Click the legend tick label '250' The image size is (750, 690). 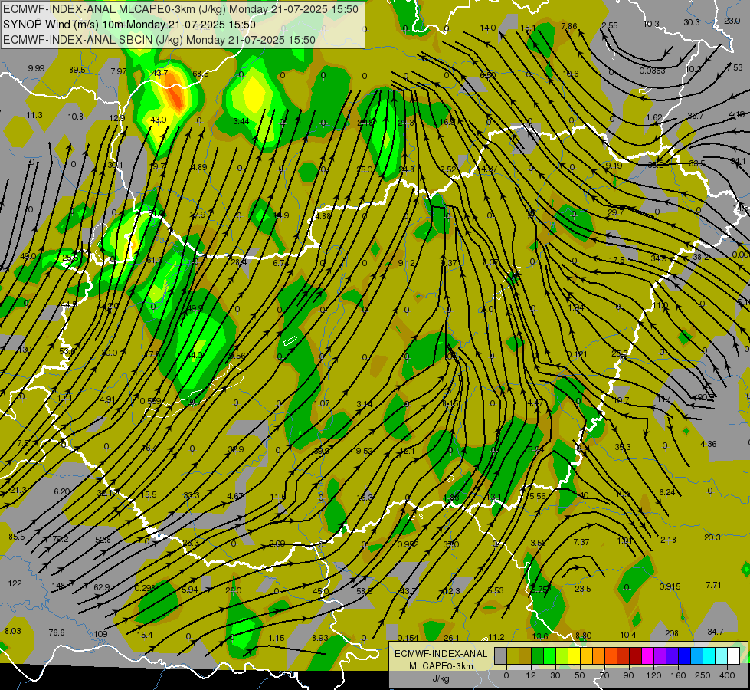click(x=703, y=675)
